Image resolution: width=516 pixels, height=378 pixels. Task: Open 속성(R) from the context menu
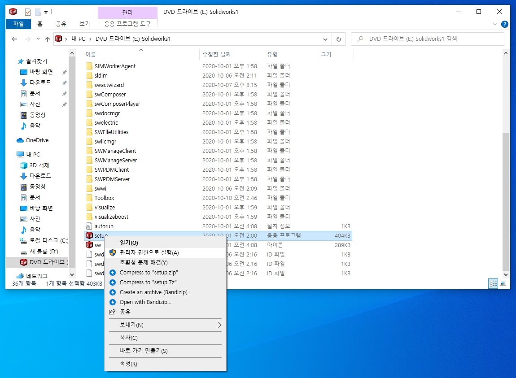[165, 364]
